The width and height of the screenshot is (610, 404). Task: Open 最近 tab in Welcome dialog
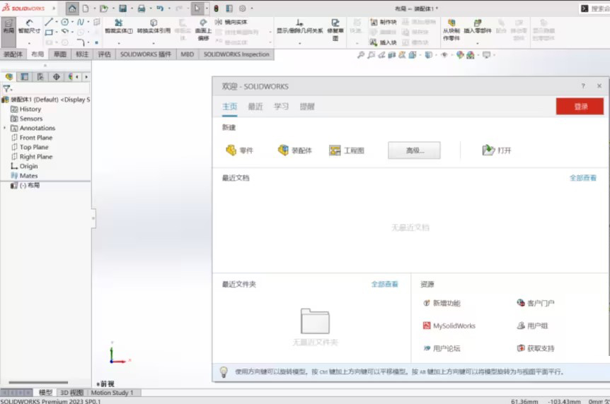click(255, 107)
